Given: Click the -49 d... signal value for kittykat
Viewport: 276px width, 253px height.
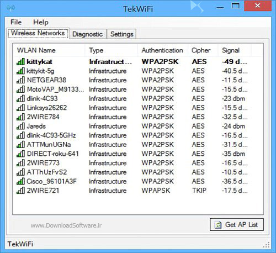Looking at the screenshot, I should click(235, 62).
